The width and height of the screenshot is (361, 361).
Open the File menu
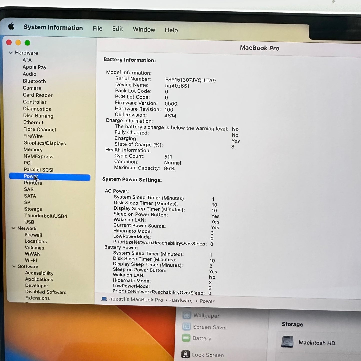(97, 28)
